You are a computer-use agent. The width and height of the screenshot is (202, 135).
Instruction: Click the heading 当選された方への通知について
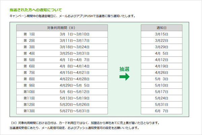(x=36, y=10)
